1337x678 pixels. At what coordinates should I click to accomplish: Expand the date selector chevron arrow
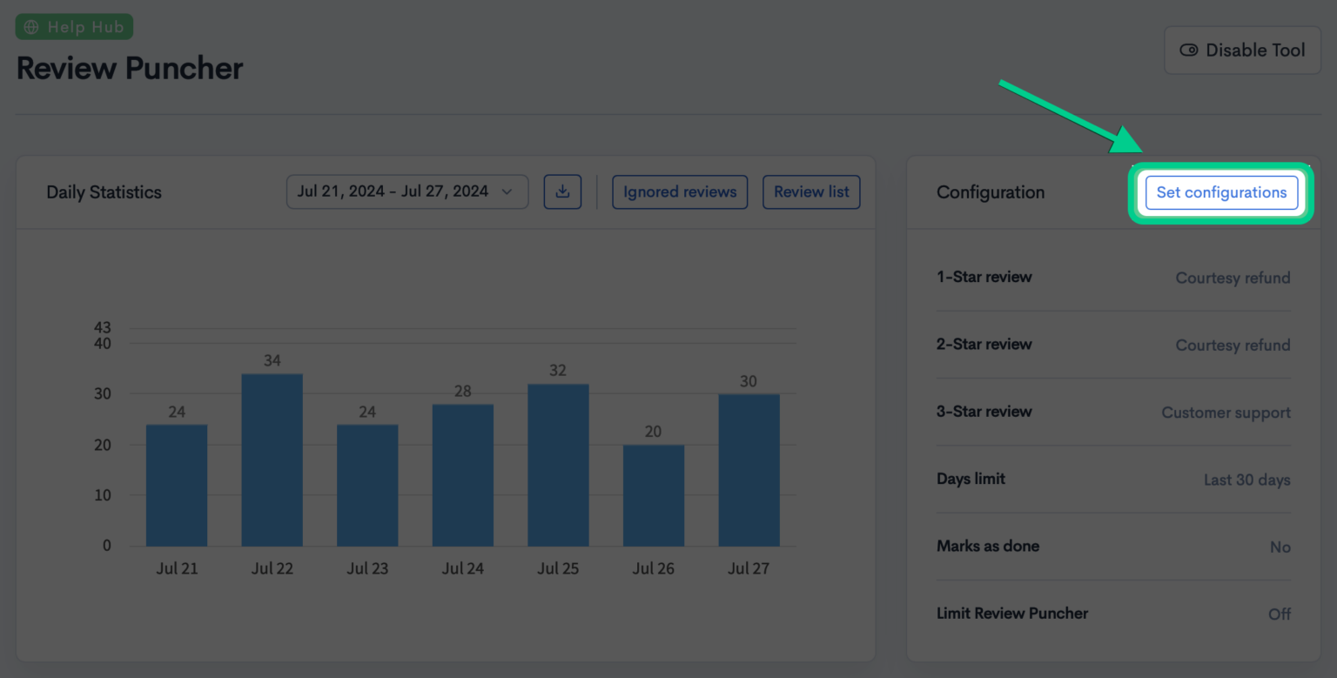click(507, 191)
